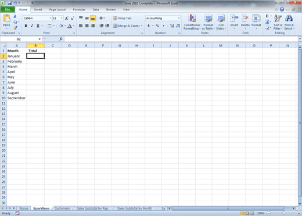Open the Cell Styles gallery

(221, 22)
